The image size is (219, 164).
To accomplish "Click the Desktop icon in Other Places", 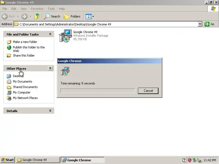I will (9, 76).
